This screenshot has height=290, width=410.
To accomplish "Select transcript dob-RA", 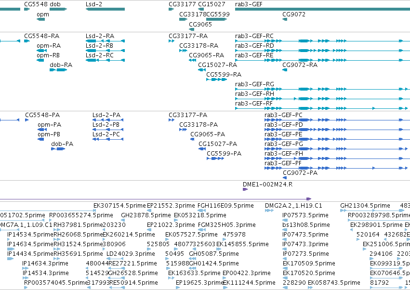I will (x=61, y=65).
